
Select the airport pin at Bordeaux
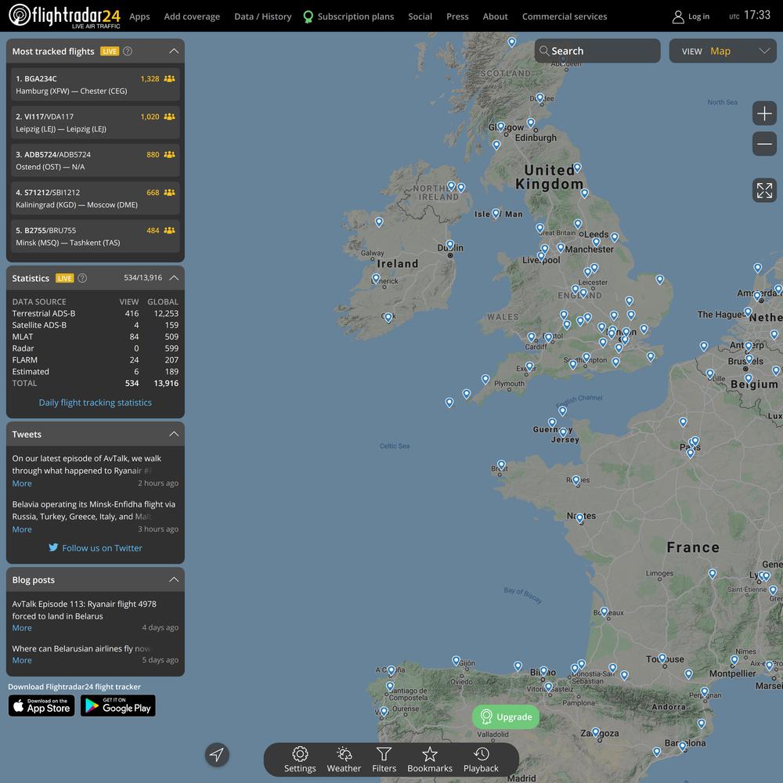[x=604, y=612]
